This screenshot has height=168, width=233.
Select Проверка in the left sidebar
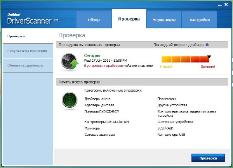(x=16, y=36)
